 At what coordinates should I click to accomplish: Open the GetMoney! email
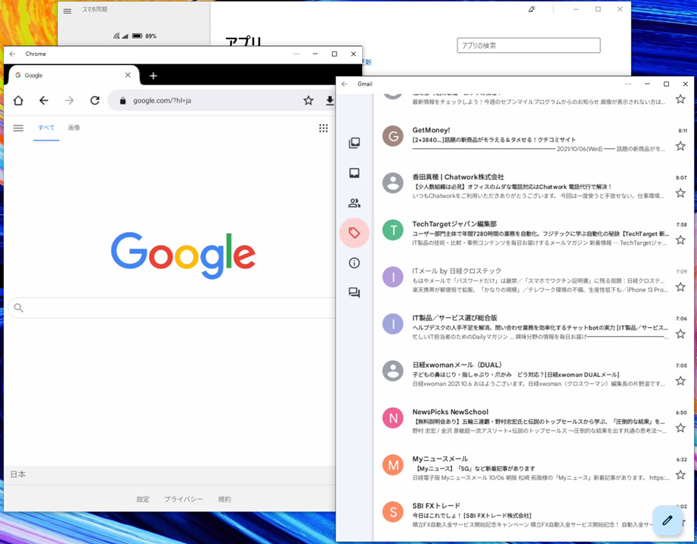point(534,139)
